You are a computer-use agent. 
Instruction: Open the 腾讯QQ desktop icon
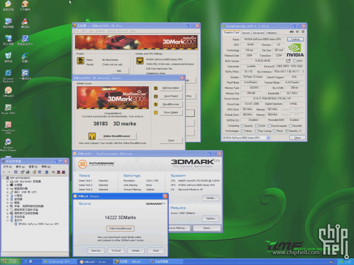[25, 23]
